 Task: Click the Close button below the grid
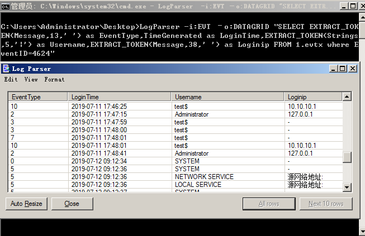click(x=72, y=204)
